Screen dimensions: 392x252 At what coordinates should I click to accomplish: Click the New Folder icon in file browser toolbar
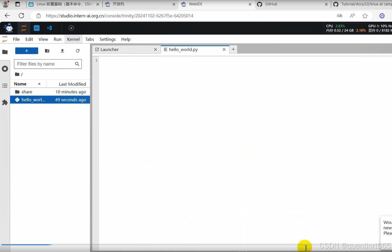click(47, 51)
